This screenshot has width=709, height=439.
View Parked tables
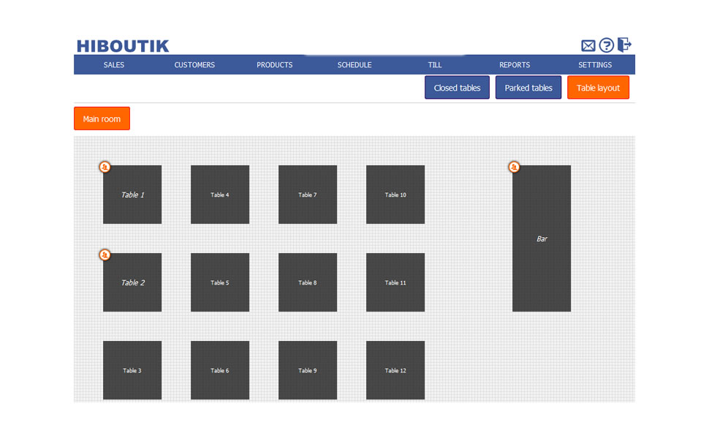528,88
